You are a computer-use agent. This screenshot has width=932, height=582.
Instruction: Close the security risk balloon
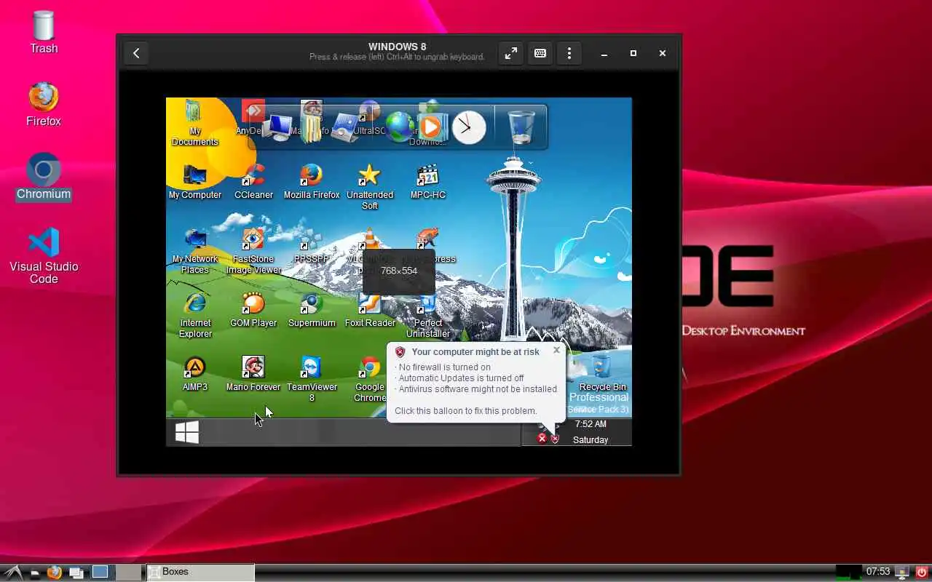(556, 350)
